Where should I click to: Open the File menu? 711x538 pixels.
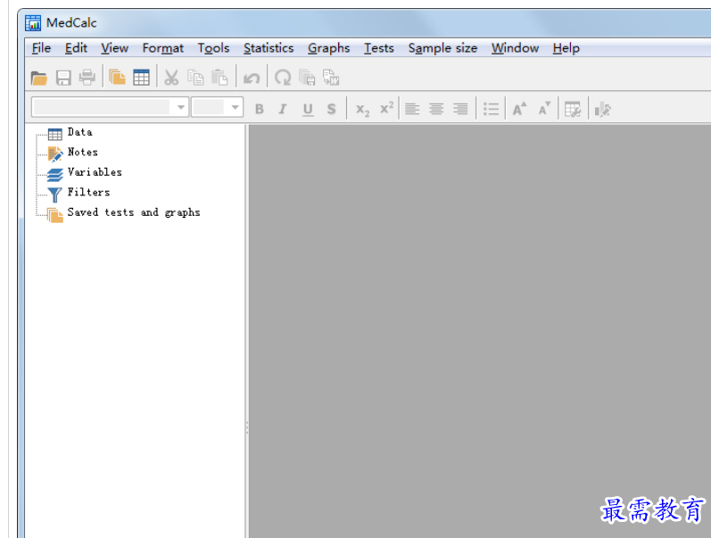click(41, 48)
